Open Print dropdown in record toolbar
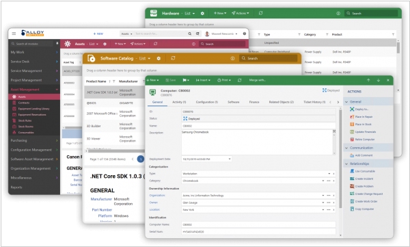This screenshot has height=247, width=410. click(224, 80)
